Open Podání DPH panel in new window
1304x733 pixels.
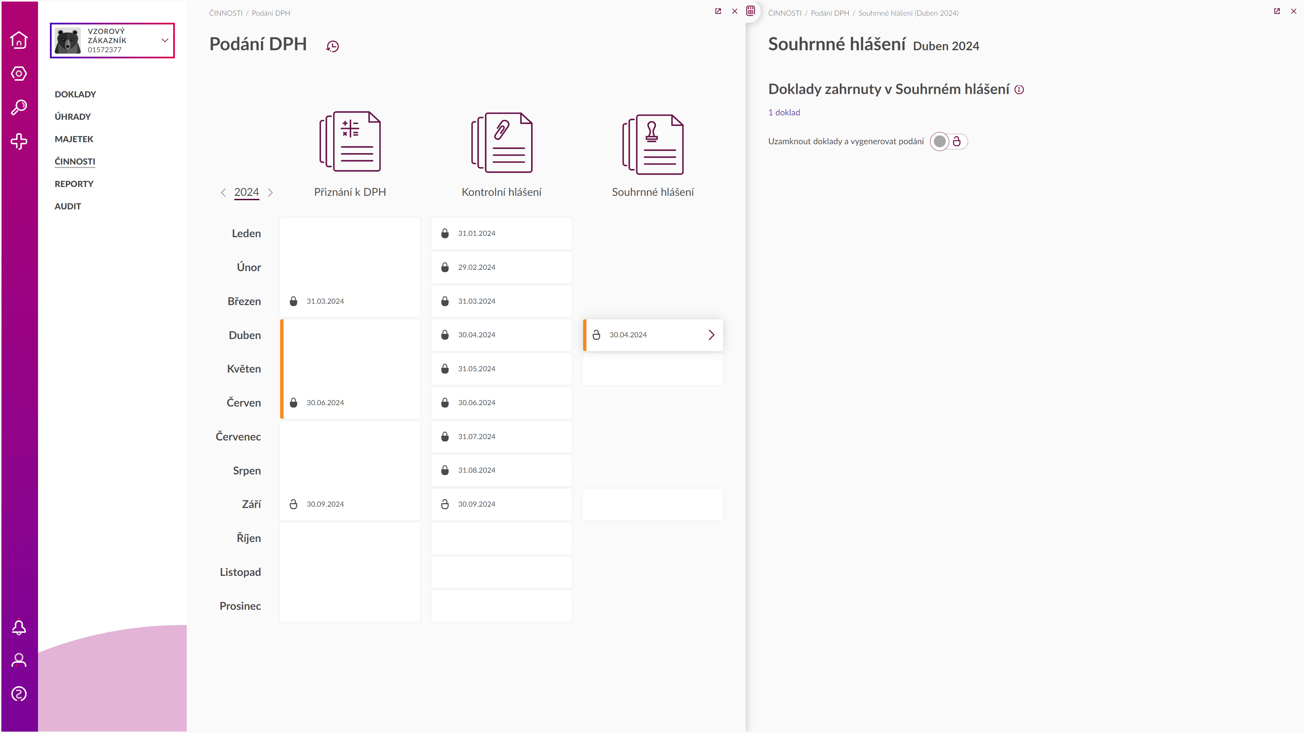click(x=718, y=11)
